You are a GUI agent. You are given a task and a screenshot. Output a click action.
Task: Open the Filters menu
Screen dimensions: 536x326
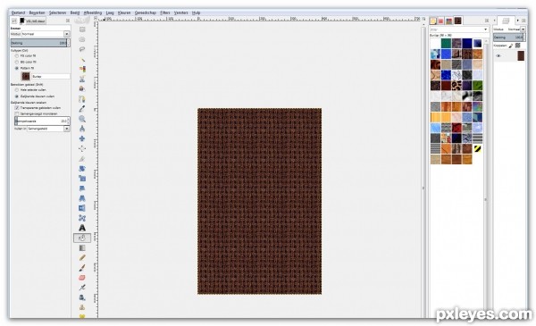164,13
